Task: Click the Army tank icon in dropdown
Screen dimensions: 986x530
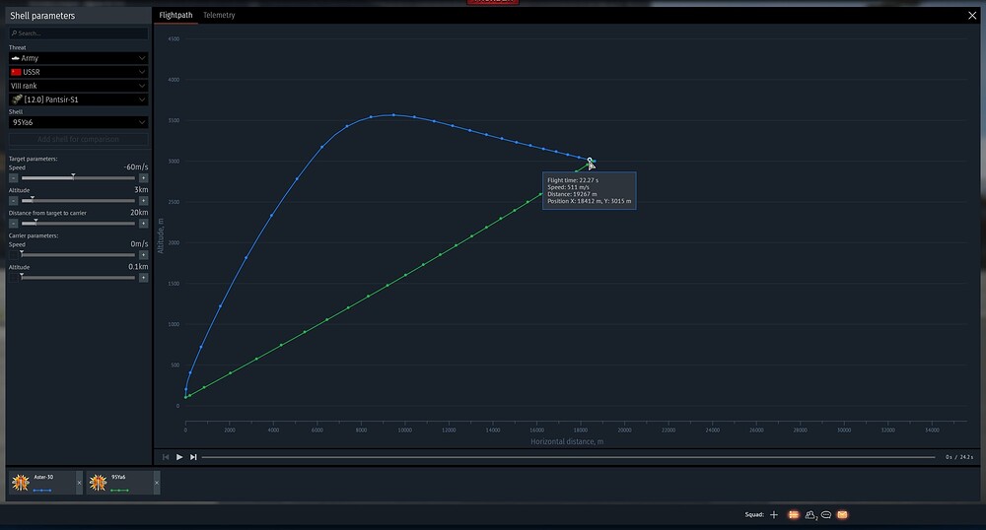Action: coord(15,58)
